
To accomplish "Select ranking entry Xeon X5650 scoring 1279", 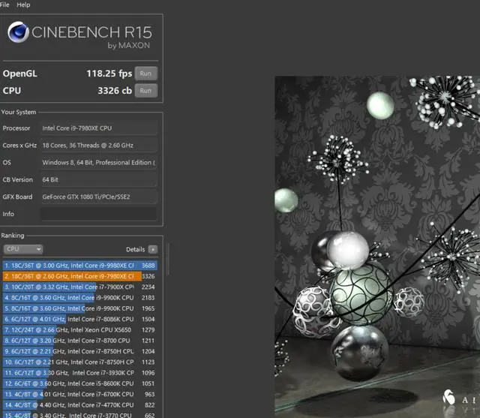I will [80, 329].
